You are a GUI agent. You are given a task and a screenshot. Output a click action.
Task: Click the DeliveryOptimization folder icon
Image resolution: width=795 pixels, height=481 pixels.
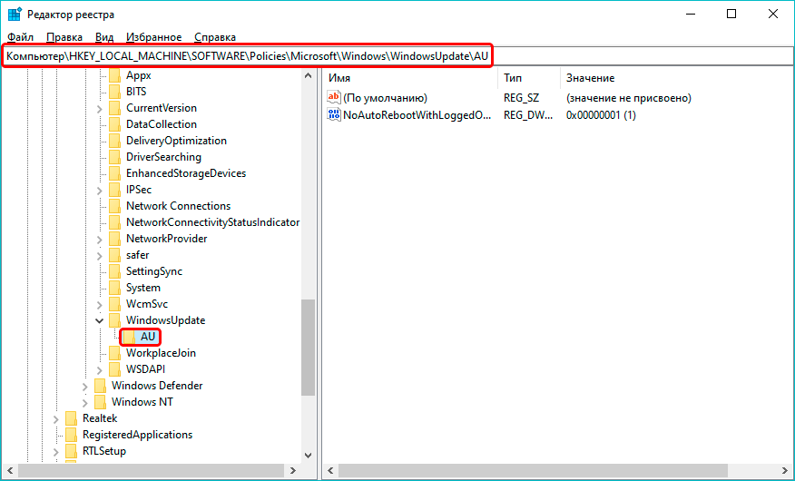point(115,141)
